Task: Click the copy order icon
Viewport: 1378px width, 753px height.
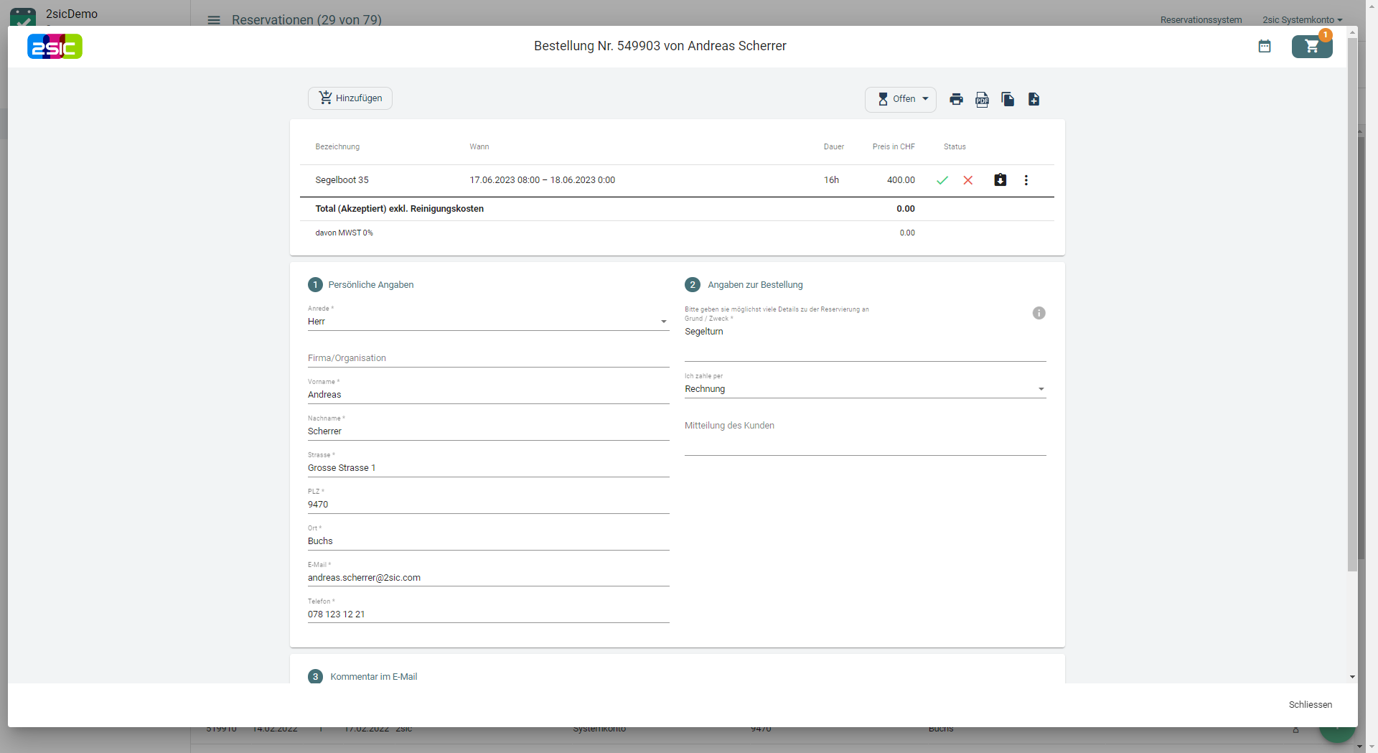Action: (1008, 99)
